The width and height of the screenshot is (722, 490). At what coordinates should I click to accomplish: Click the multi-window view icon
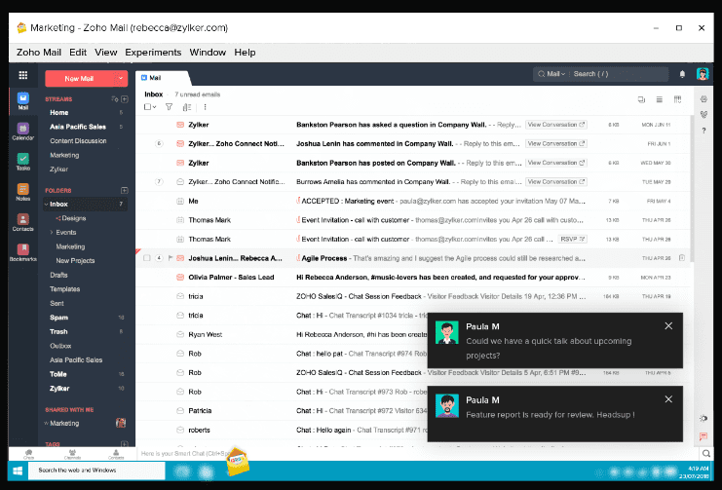(641, 99)
